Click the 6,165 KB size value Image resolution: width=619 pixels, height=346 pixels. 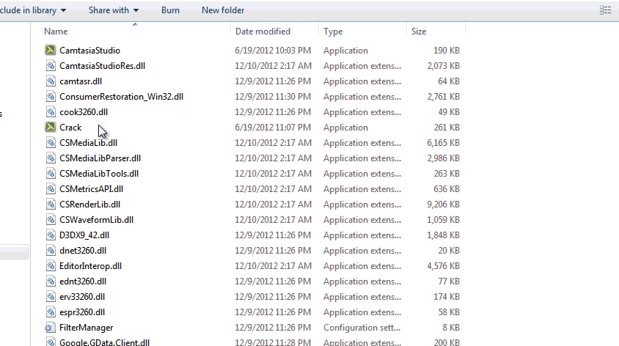click(443, 143)
